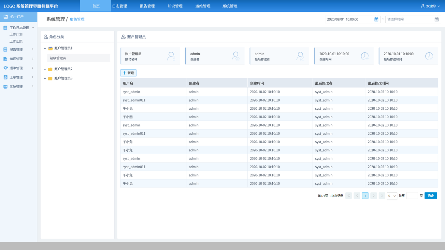
Task: Select 超级管理员 tree item
Action: [x=79, y=58]
